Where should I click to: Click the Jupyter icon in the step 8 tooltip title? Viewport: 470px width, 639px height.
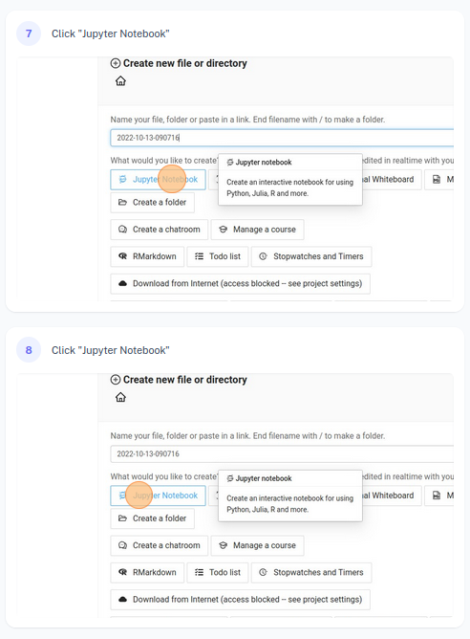point(230,478)
